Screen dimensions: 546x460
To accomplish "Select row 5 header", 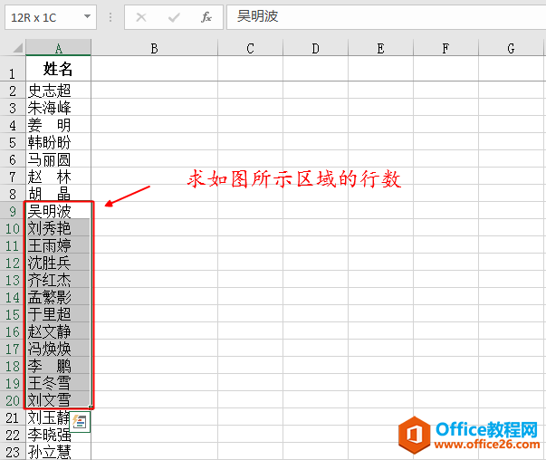I will click(13, 142).
